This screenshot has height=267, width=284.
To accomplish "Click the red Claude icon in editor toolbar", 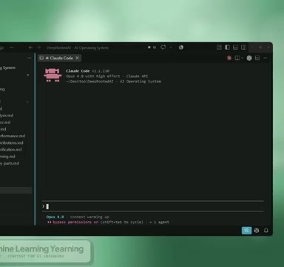I will coord(229,58).
